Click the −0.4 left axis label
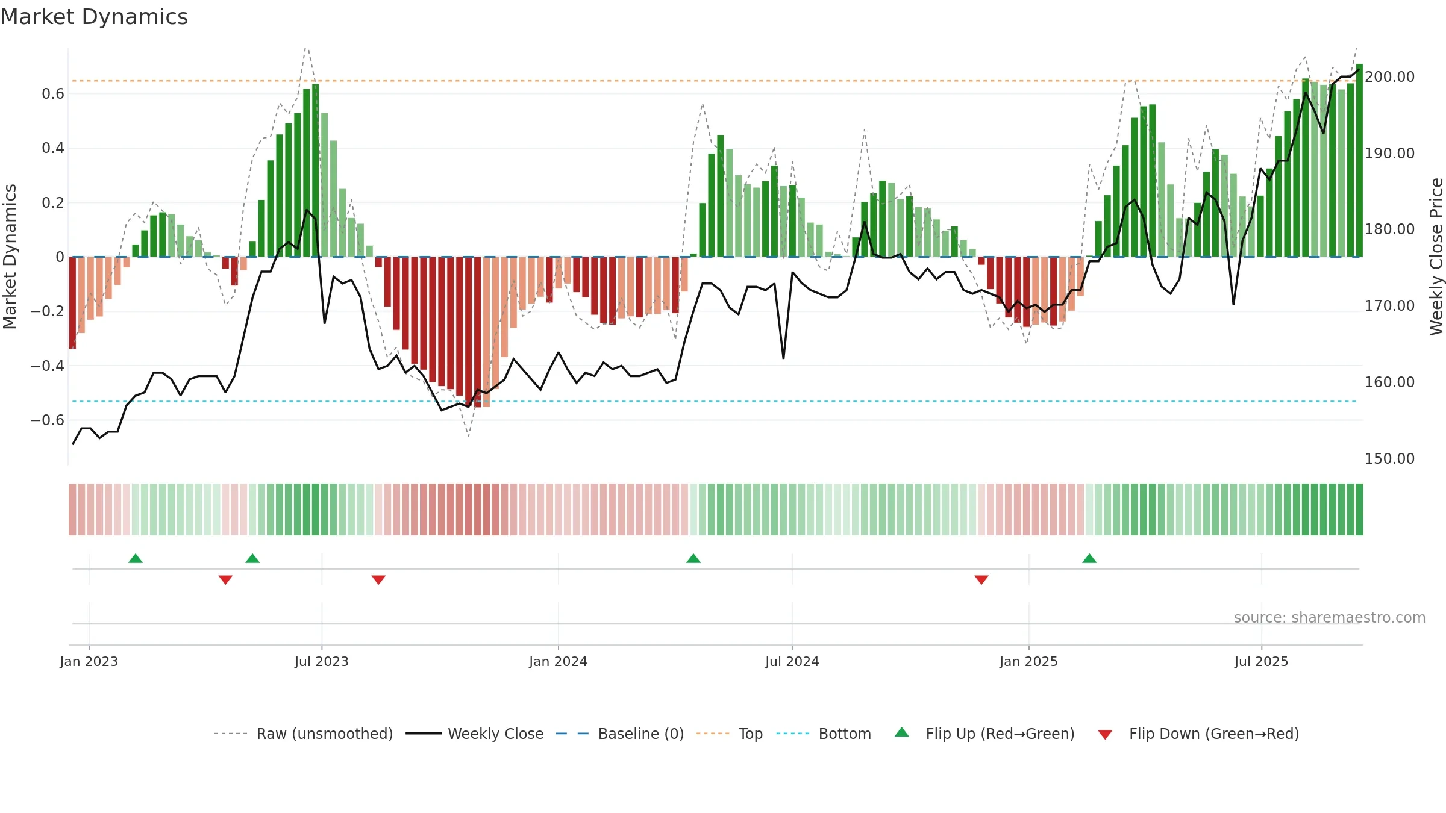Screen dimensions: 1446x813 47,366
